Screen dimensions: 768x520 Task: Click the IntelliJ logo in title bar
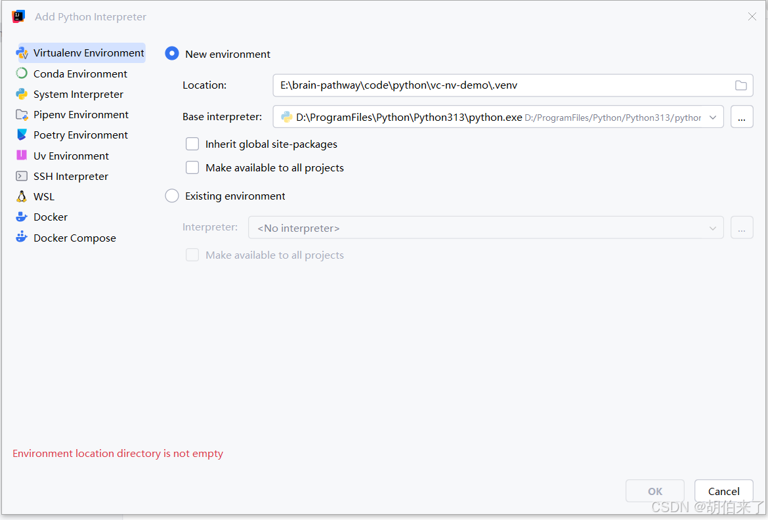(x=18, y=16)
